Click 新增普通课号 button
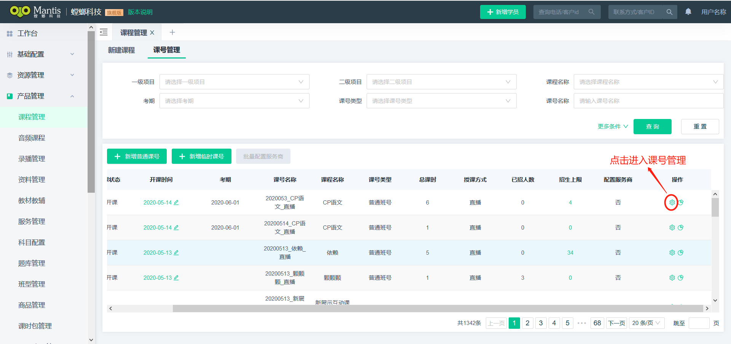Image resolution: width=731 pixels, height=344 pixels. pos(137,156)
